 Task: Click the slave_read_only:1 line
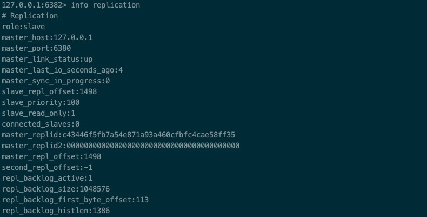[38, 113]
